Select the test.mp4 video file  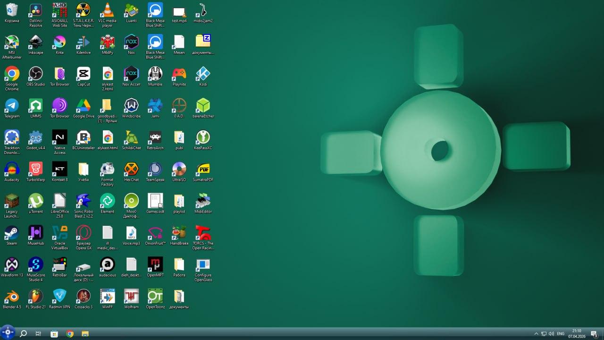pyautogui.click(x=179, y=13)
